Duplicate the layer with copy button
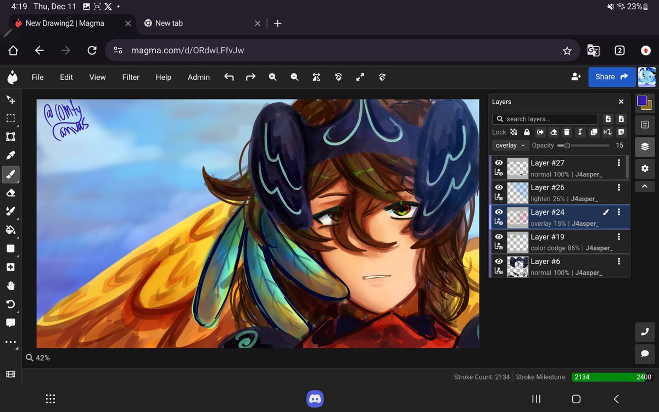 (x=594, y=132)
